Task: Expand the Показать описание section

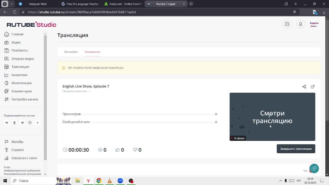Action: coord(76,91)
